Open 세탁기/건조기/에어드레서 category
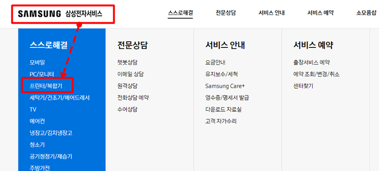 click(60, 98)
